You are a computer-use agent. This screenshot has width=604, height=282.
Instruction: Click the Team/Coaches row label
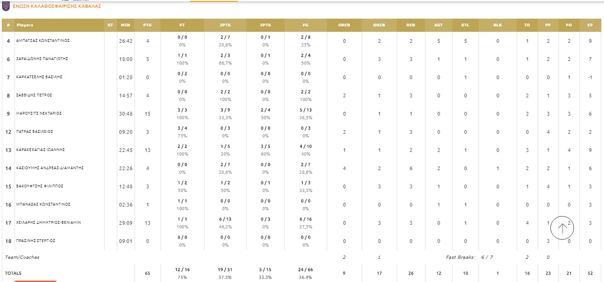pos(22,257)
